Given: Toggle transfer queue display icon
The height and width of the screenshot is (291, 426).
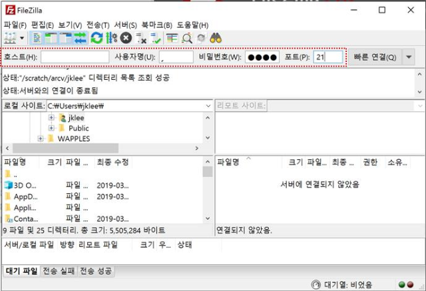Looking at the screenshot, I should (x=80, y=38).
